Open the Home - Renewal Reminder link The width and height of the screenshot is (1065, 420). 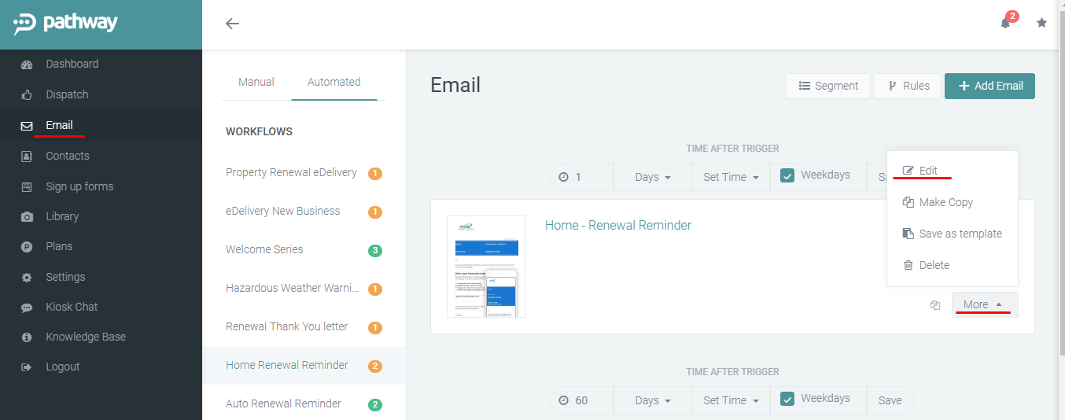pos(617,225)
